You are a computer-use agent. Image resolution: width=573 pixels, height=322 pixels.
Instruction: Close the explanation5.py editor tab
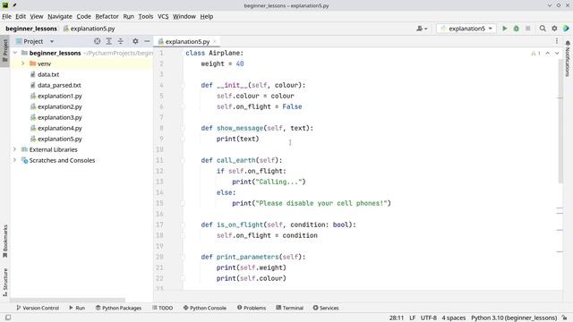[215, 42]
